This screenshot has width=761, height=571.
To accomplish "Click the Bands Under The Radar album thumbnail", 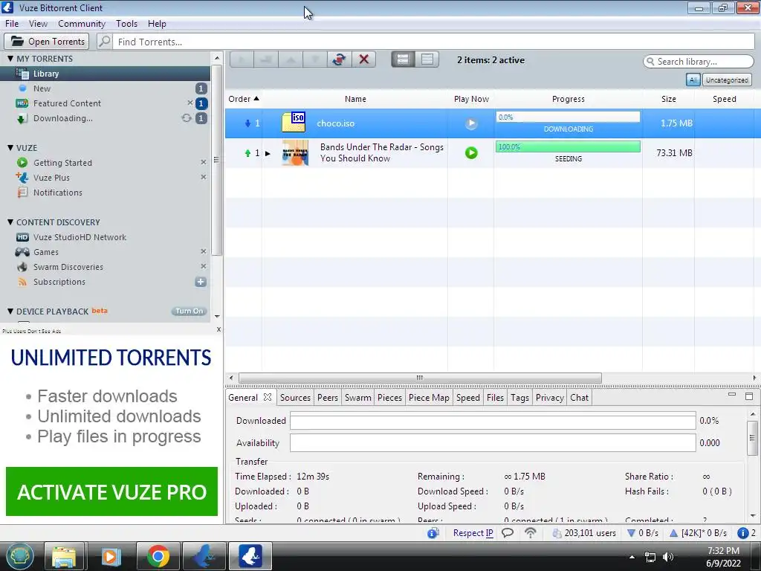I will [x=295, y=153].
